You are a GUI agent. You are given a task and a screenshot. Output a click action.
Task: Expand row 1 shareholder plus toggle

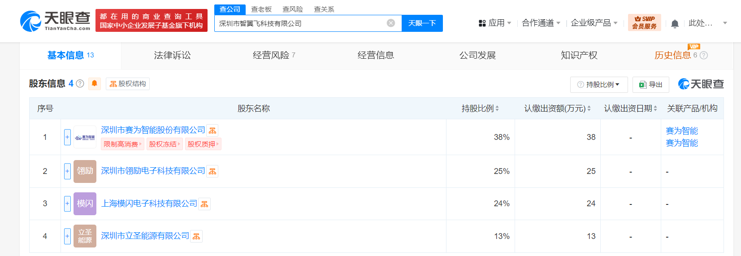point(67,137)
